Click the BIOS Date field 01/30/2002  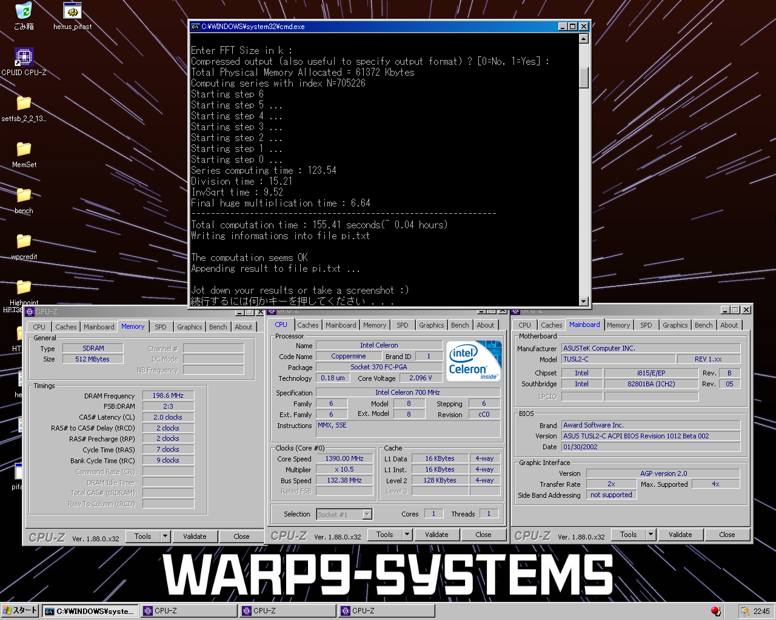651,447
